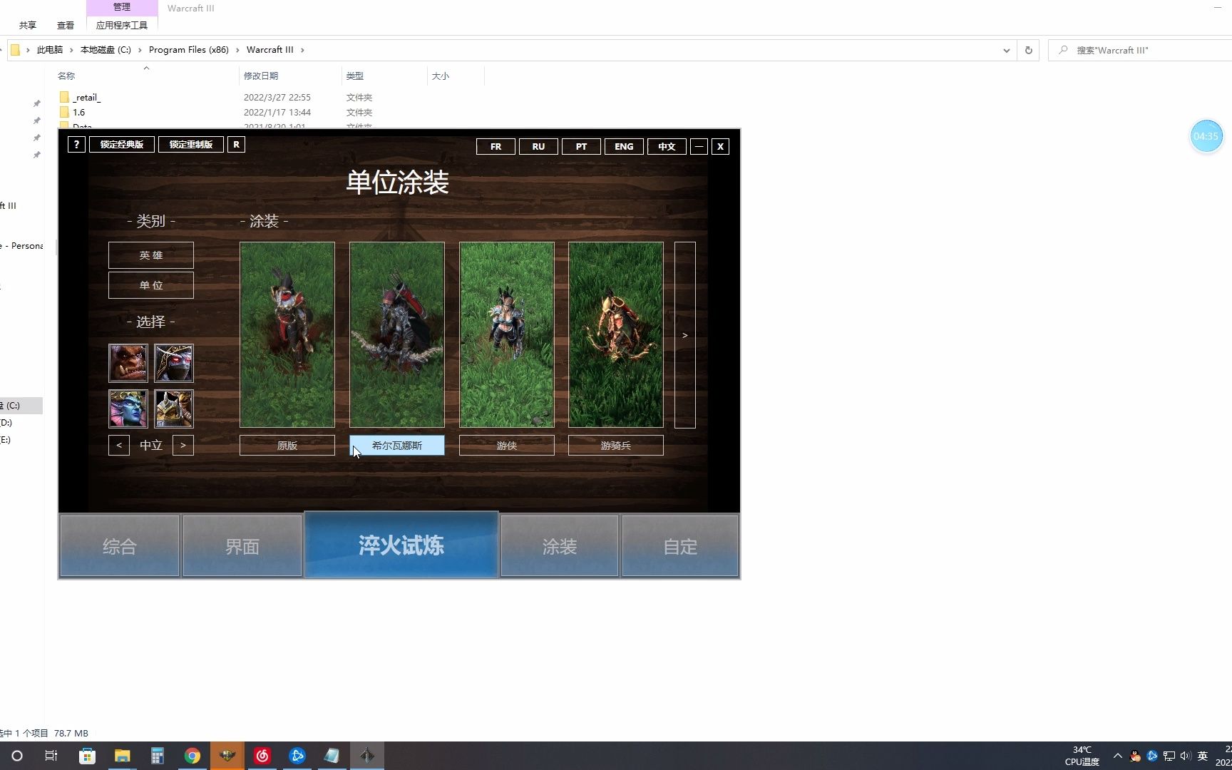Expand the address bar history dropdown
The height and width of the screenshot is (770, 1232).
click(x=1006, y=50)
